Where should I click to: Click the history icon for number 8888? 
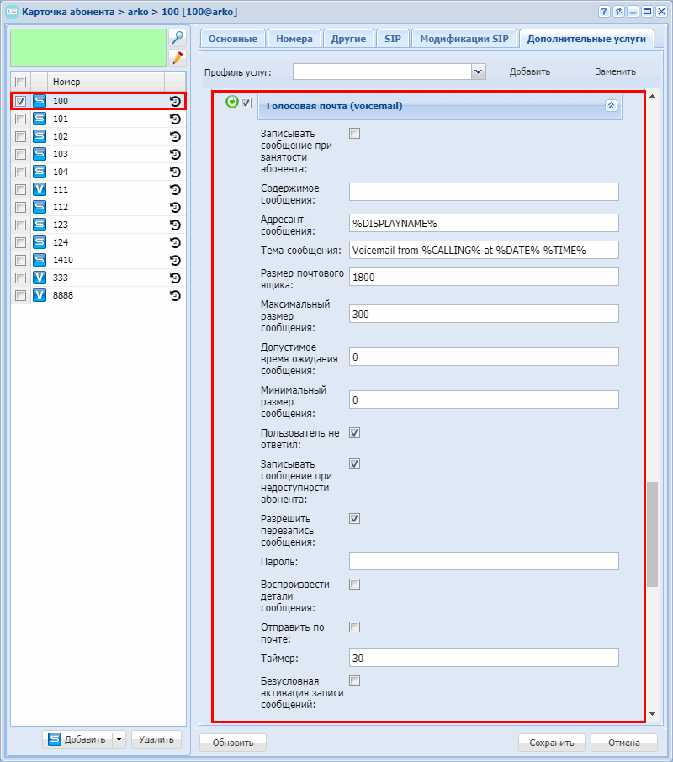click(x=175, y=295)
